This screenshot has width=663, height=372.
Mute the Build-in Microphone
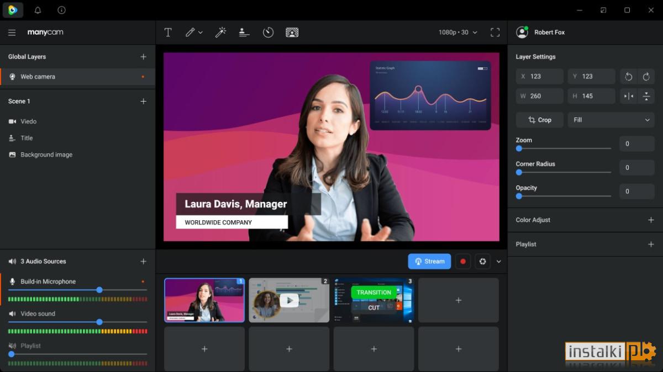(x=12, y=281)
